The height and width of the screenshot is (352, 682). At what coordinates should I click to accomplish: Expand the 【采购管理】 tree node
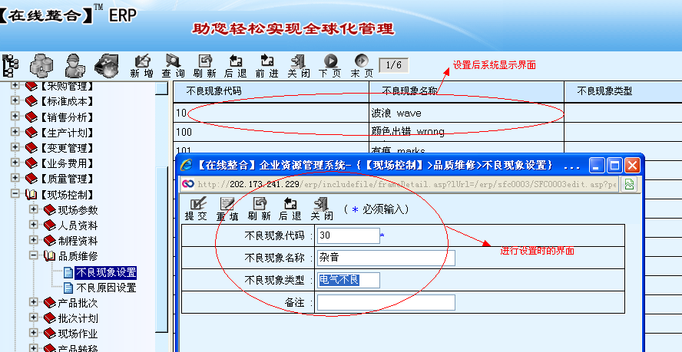[15, 86]
